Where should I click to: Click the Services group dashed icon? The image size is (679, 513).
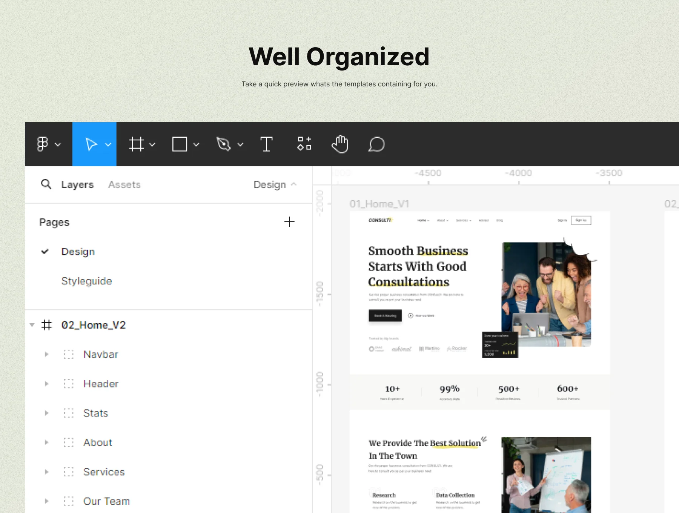click(69, 472)
